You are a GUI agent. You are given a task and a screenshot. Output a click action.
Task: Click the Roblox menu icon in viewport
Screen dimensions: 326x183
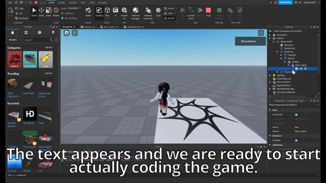[x=67, y=33]
